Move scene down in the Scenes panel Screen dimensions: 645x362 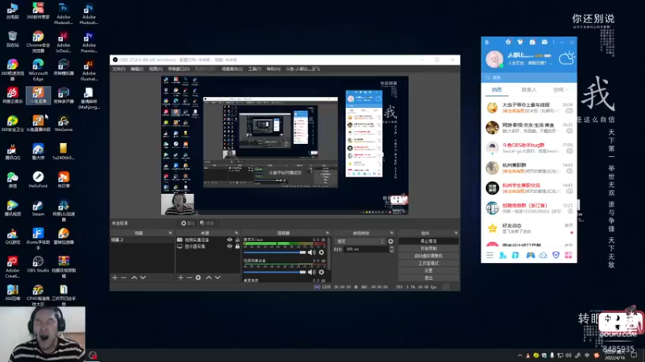144,278
